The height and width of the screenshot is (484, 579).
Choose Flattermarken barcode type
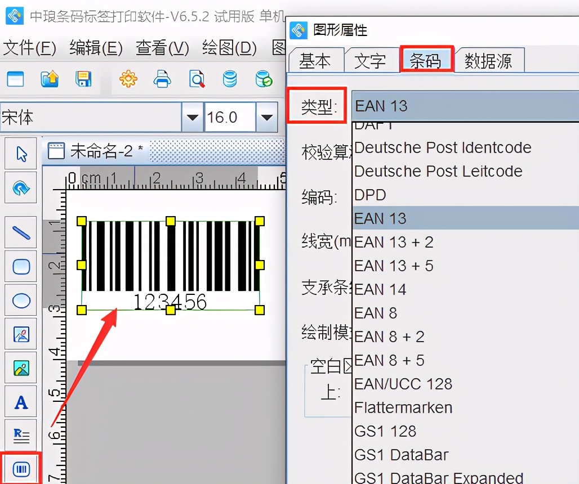466,407
